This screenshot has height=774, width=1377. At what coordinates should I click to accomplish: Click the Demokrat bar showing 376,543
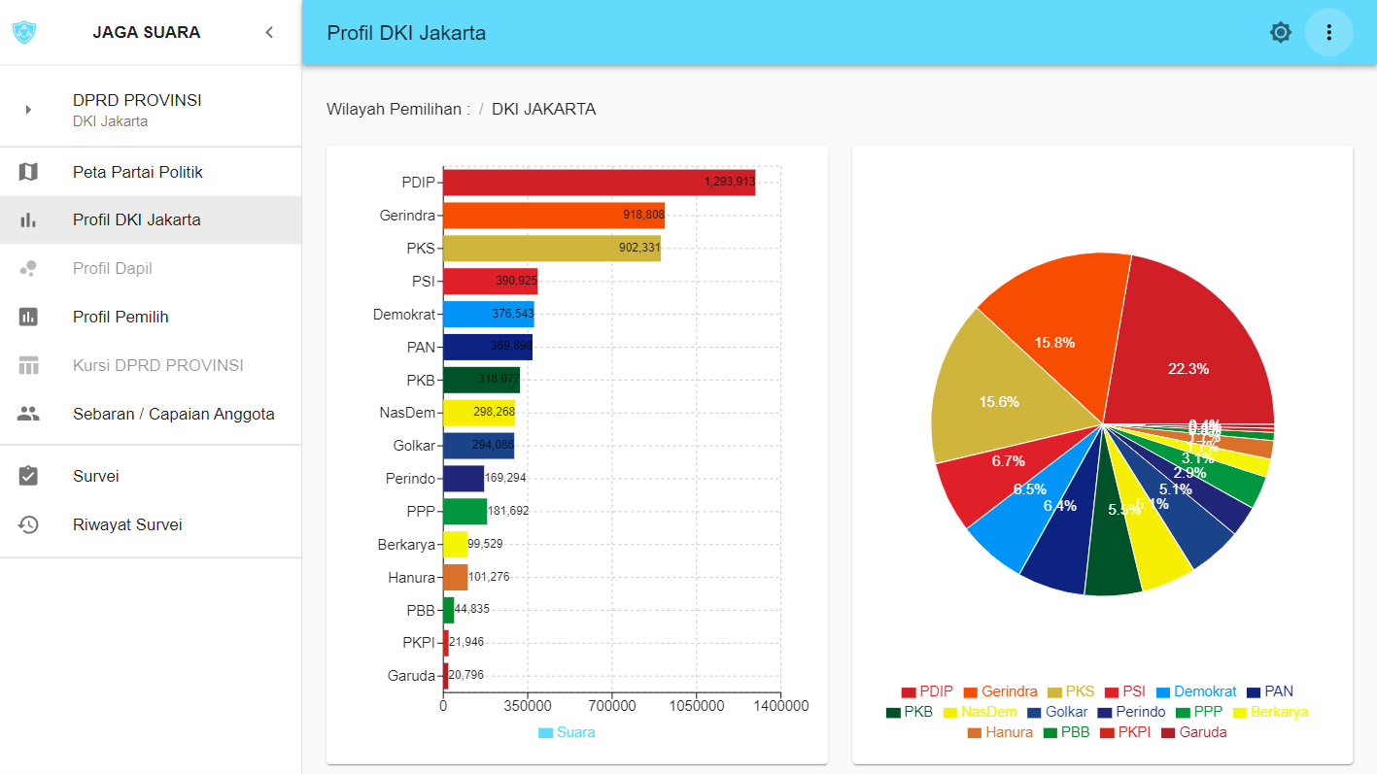tap(489, 314)
